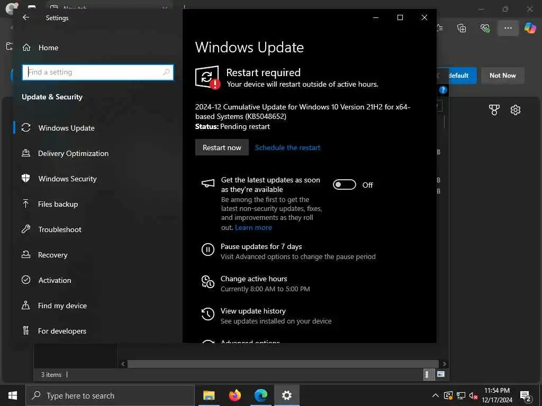Click the update history icon
The width and height of the screenshot is (542, 406).
point(207,314)
